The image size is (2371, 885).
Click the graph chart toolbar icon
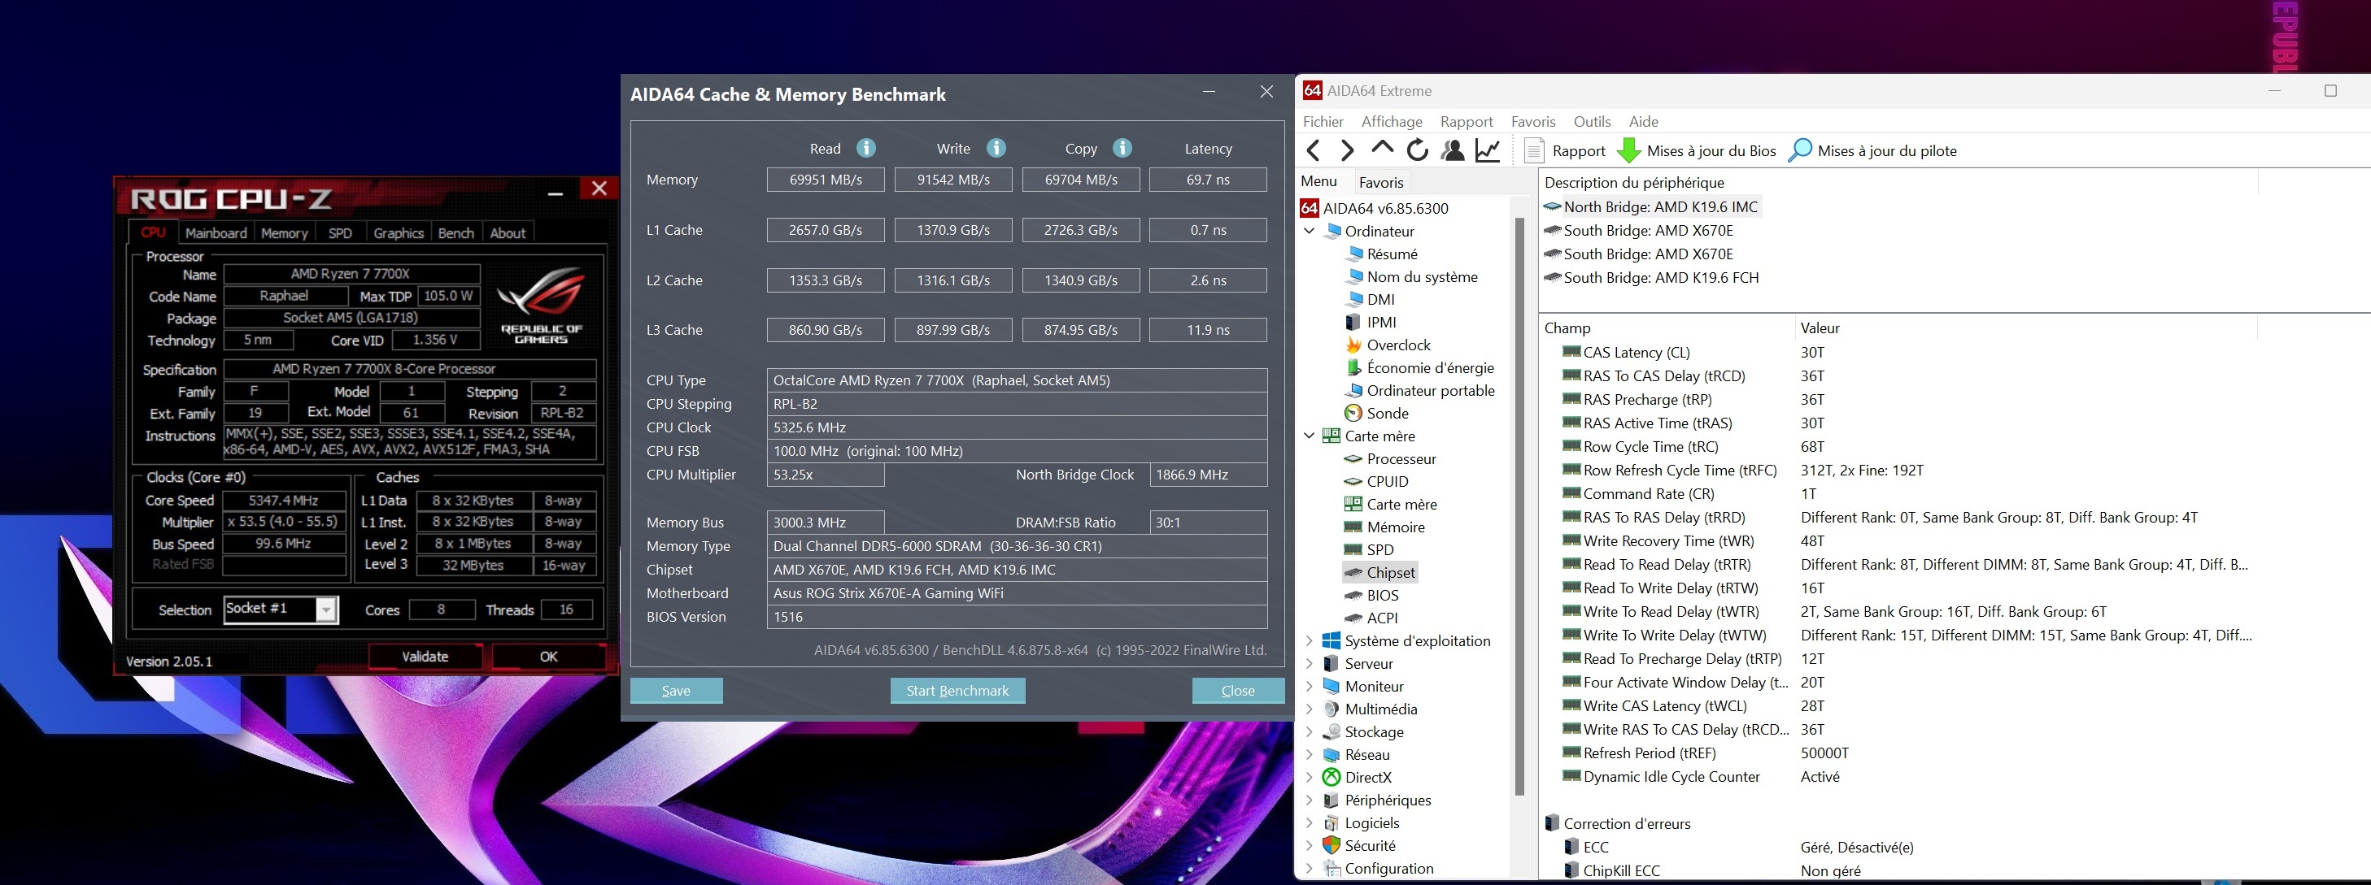click(x=1488, y=151)
